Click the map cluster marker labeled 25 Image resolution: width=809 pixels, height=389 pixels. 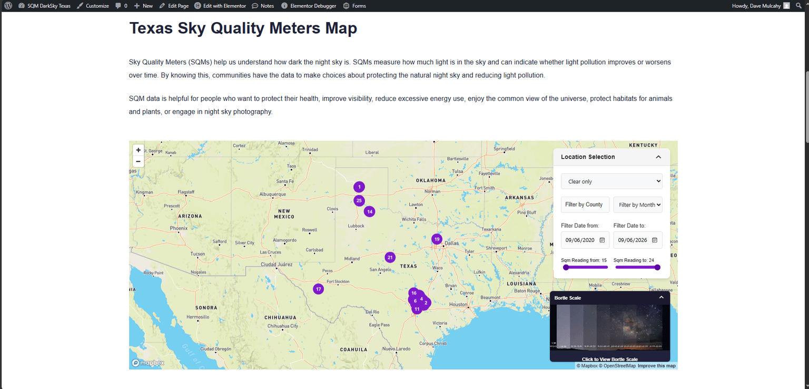tap(359, 200)
